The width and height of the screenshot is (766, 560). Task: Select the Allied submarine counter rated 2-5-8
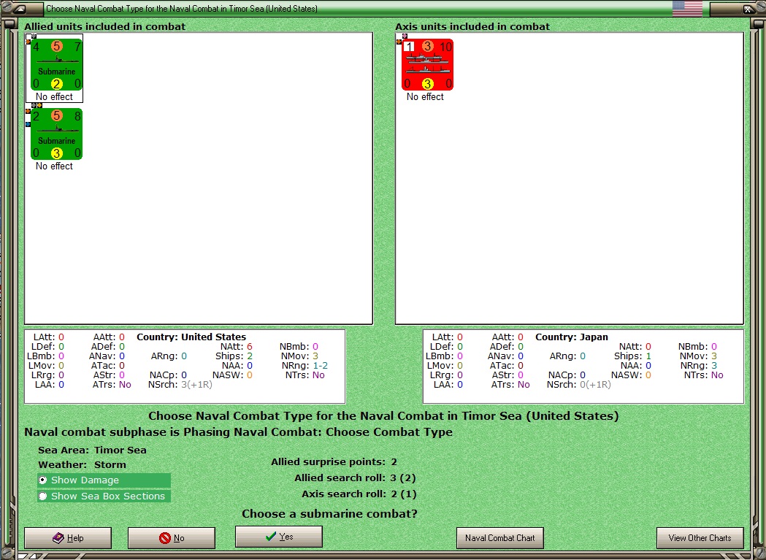point(57,134)
